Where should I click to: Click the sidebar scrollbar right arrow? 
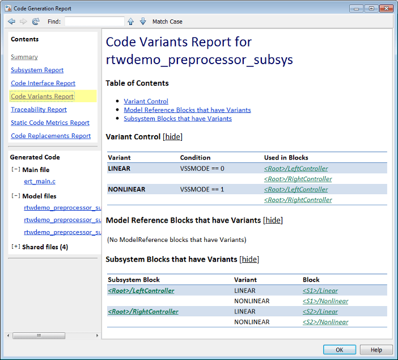[97, 336]
